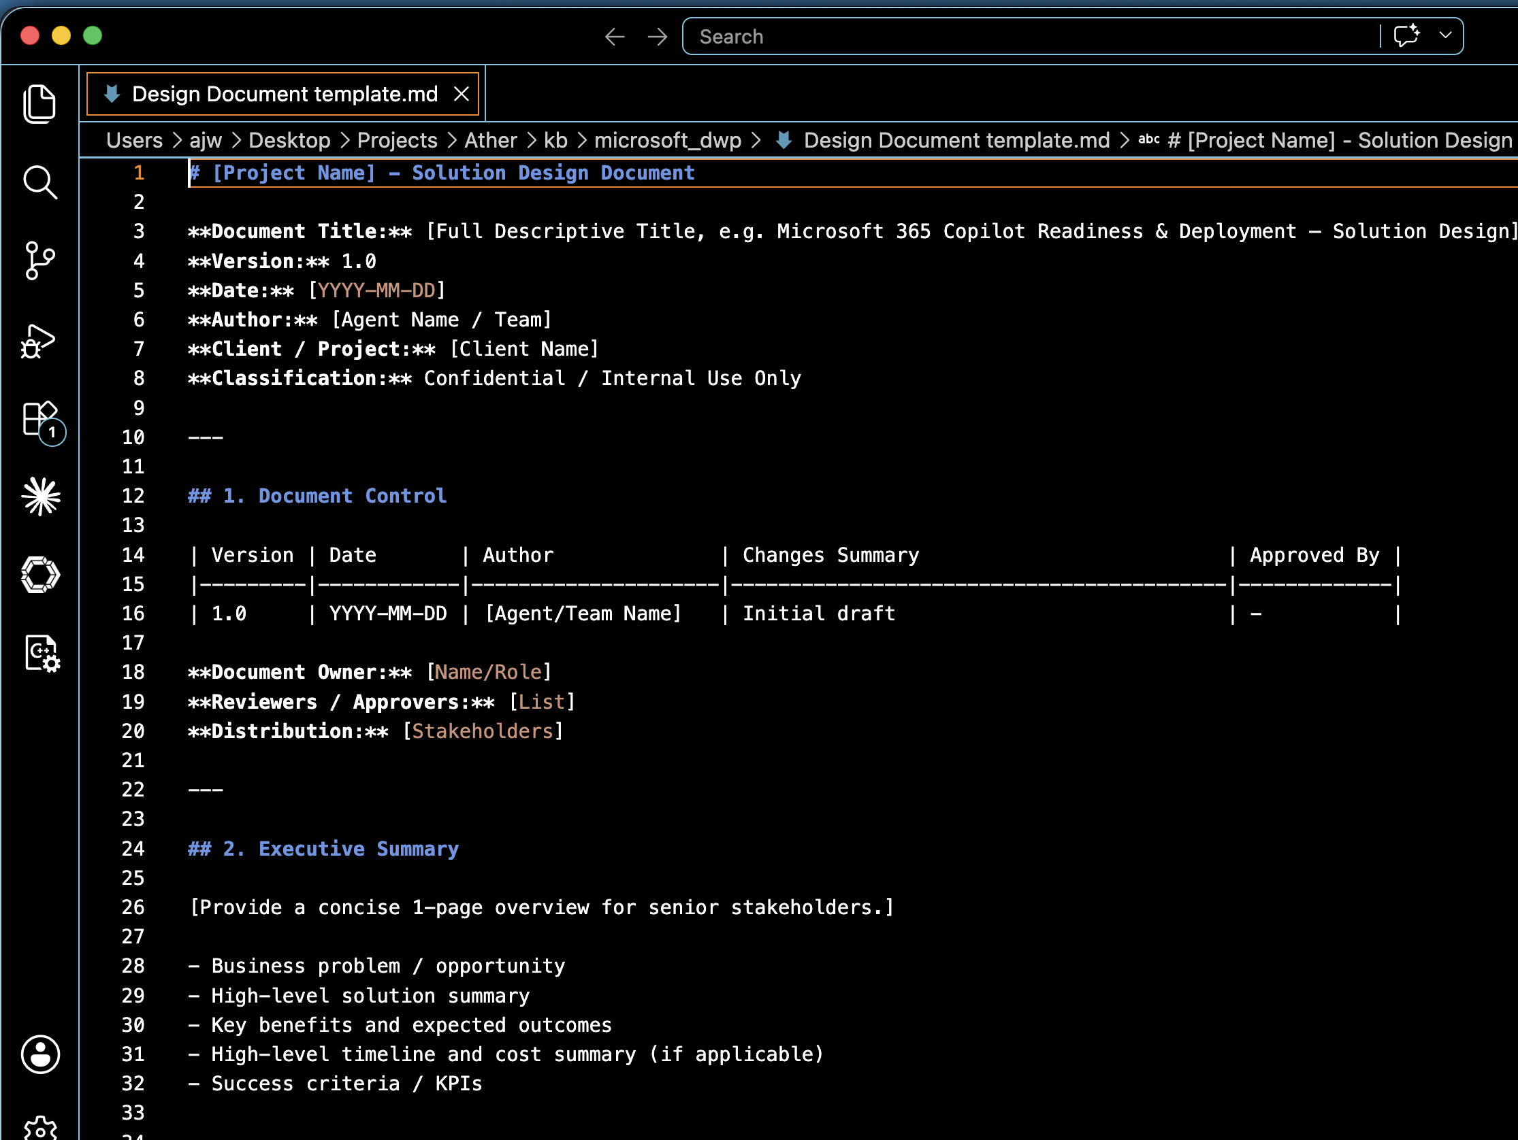
Task: Select the Desktop breadcrumb
Action: coord(289,141)
